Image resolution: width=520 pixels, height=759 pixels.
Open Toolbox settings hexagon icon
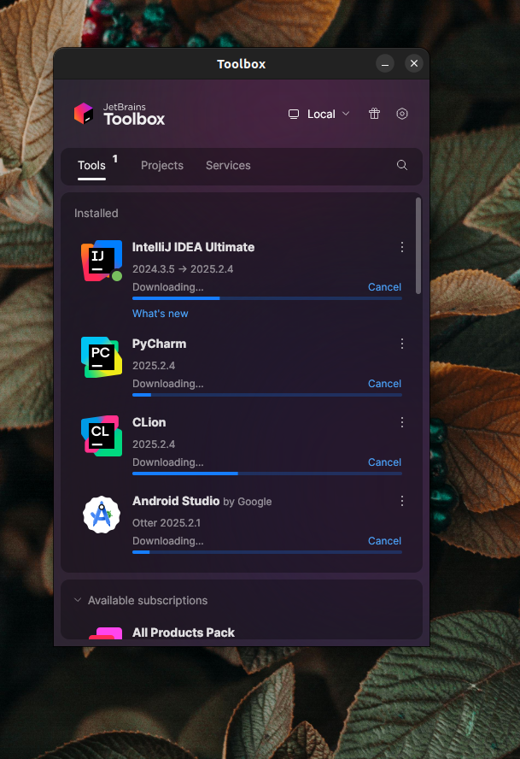coord(402,114)
